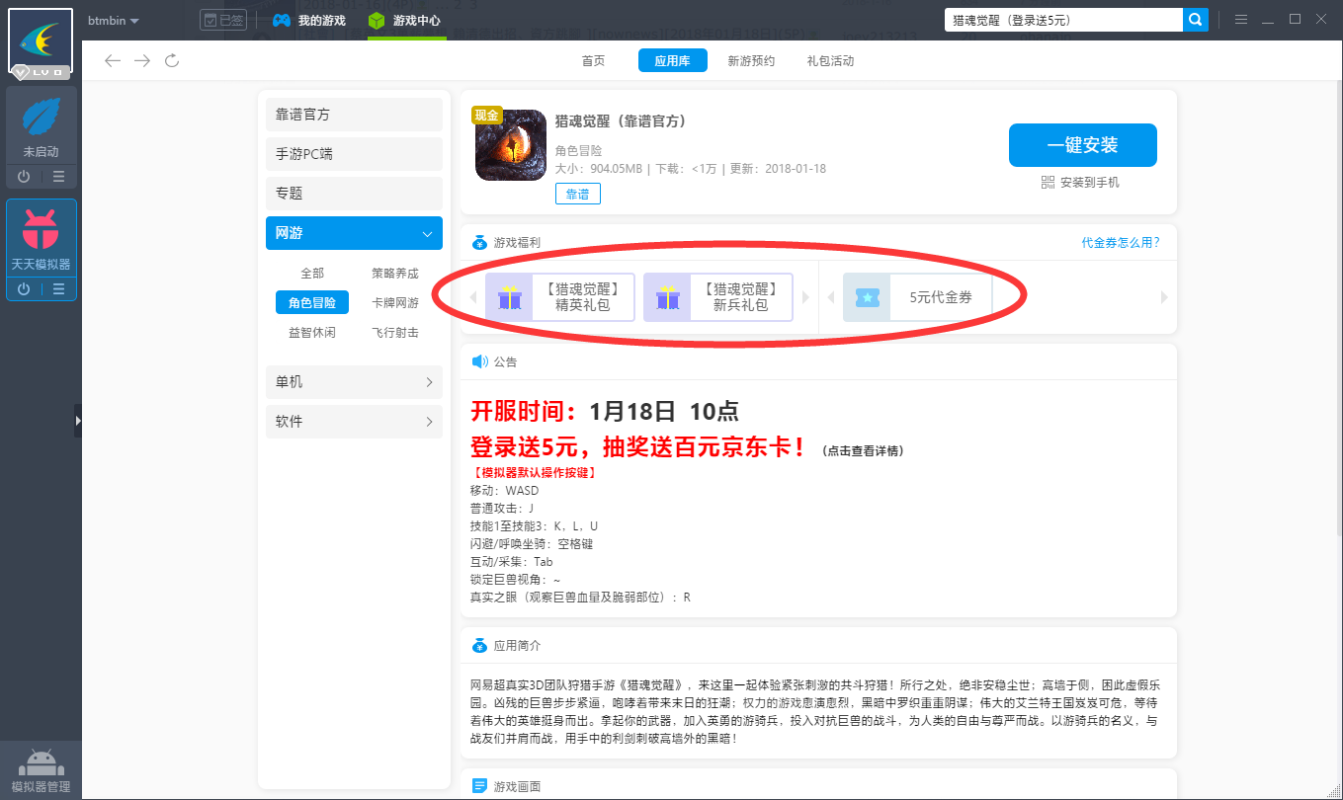Click the fish avatar profile icon
Image resolution: width=1343 pixels, height=800 pixels.
[41, 40]
